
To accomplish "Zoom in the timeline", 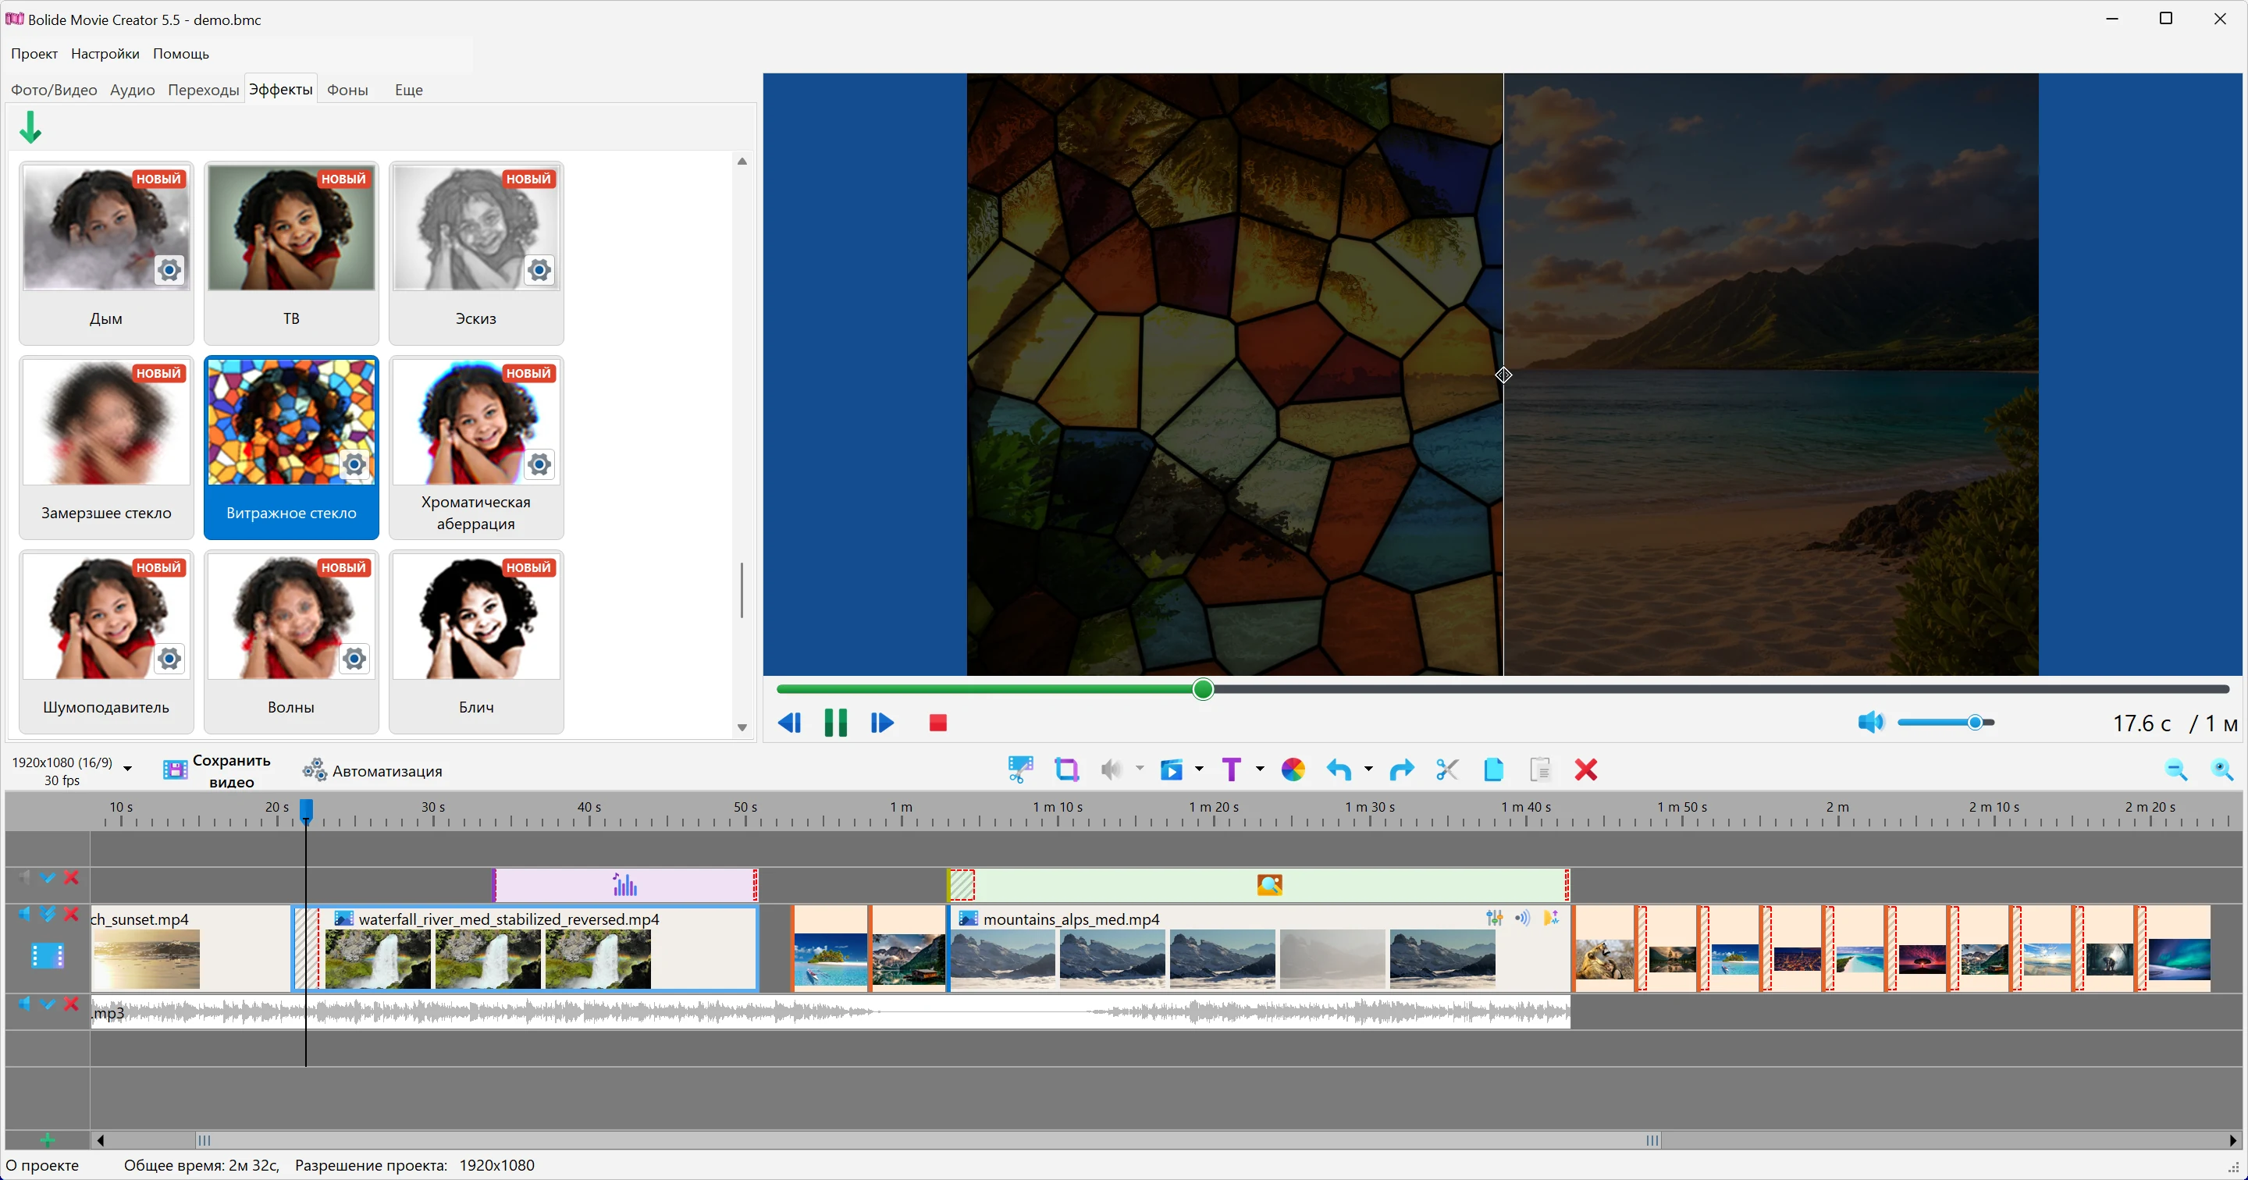I will pyautogui.click(x=2221, y=769).
